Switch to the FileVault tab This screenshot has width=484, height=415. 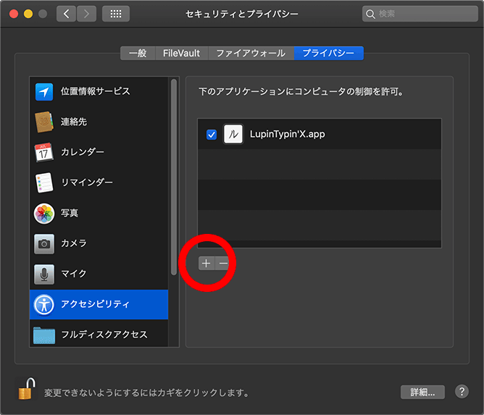point(181,53)
